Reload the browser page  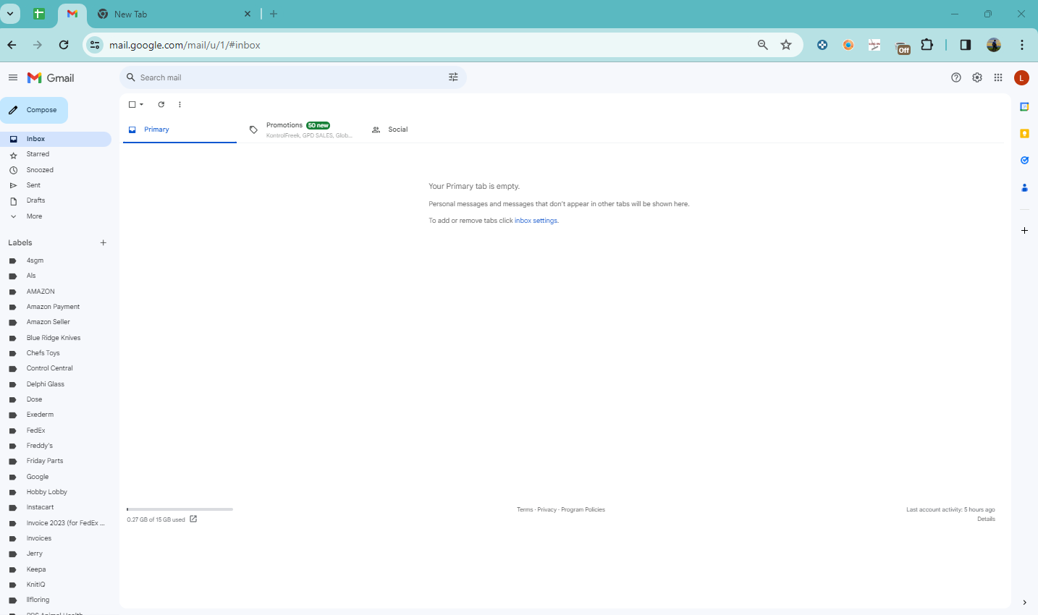(64, 45)
